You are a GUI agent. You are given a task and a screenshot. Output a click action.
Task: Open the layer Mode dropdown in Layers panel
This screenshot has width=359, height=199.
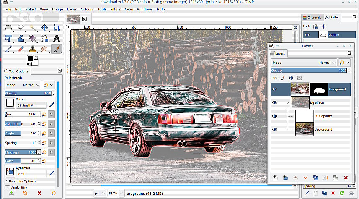305,63
